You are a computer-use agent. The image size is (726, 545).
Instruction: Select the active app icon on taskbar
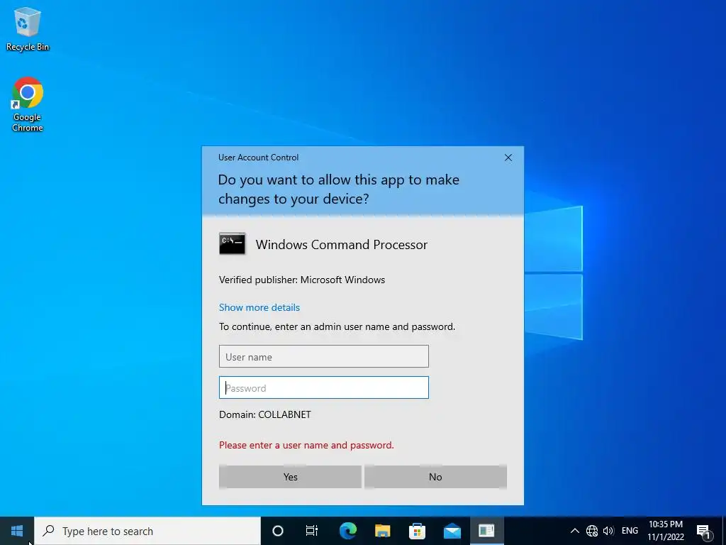(x=486, y=531)
